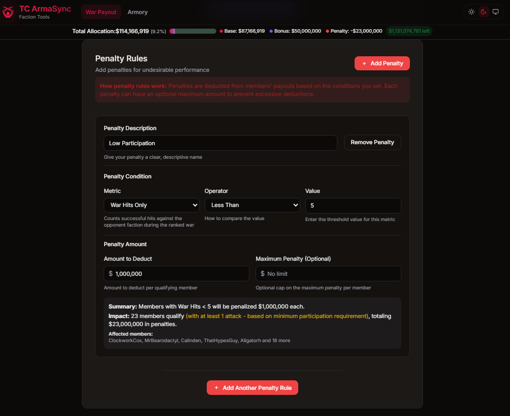Viewport: 510px width, 416px height.
Task: Choose system theme monitor icon
Action: tap(495, 12)
